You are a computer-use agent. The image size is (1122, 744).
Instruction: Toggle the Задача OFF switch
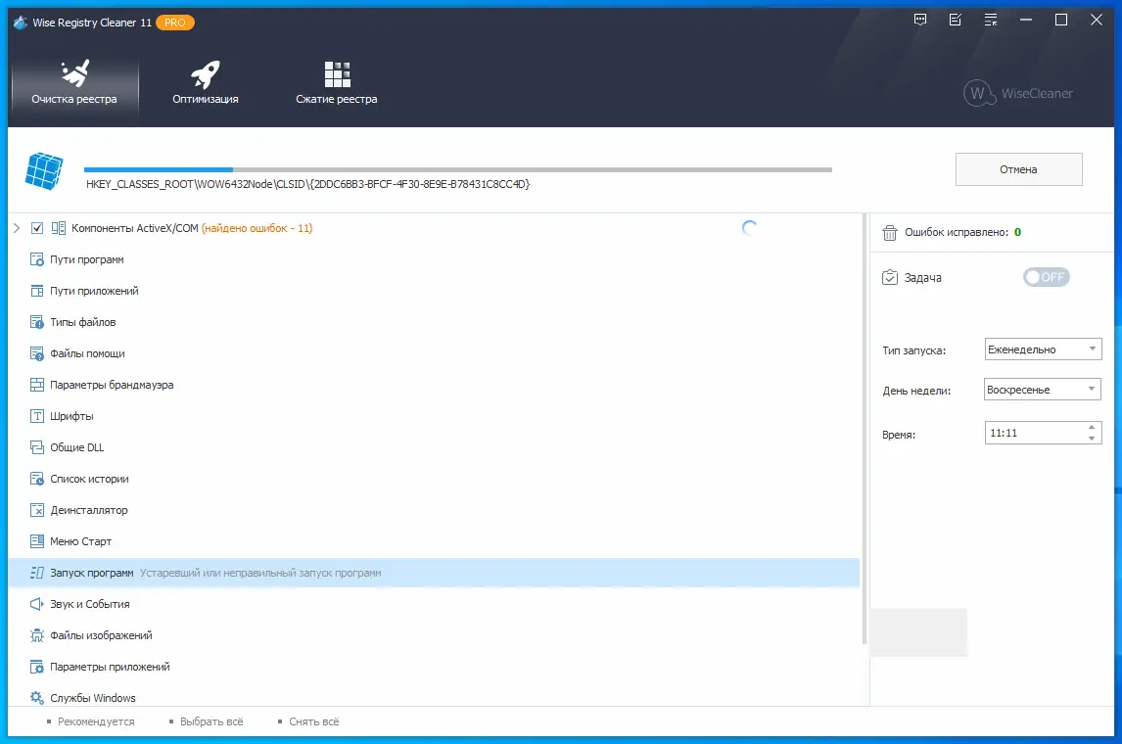point(1046,277)
